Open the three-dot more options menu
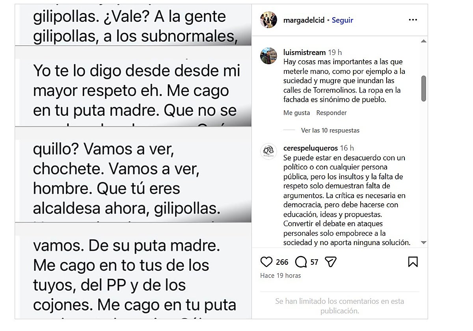Screen dimensions: 473x331 413,20
